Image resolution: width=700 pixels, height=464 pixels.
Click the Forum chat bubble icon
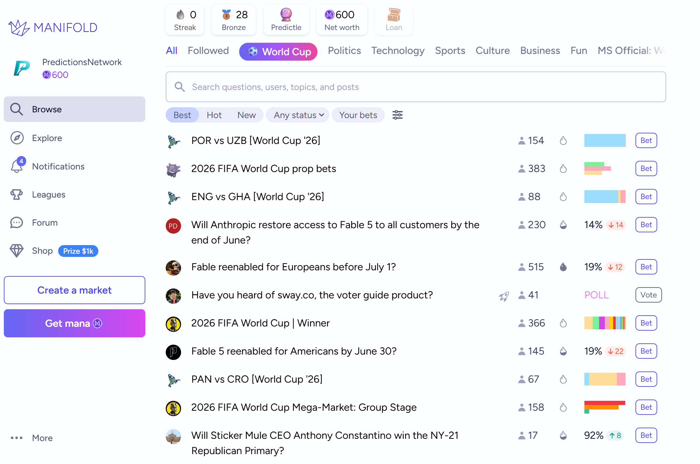(17, 222)
